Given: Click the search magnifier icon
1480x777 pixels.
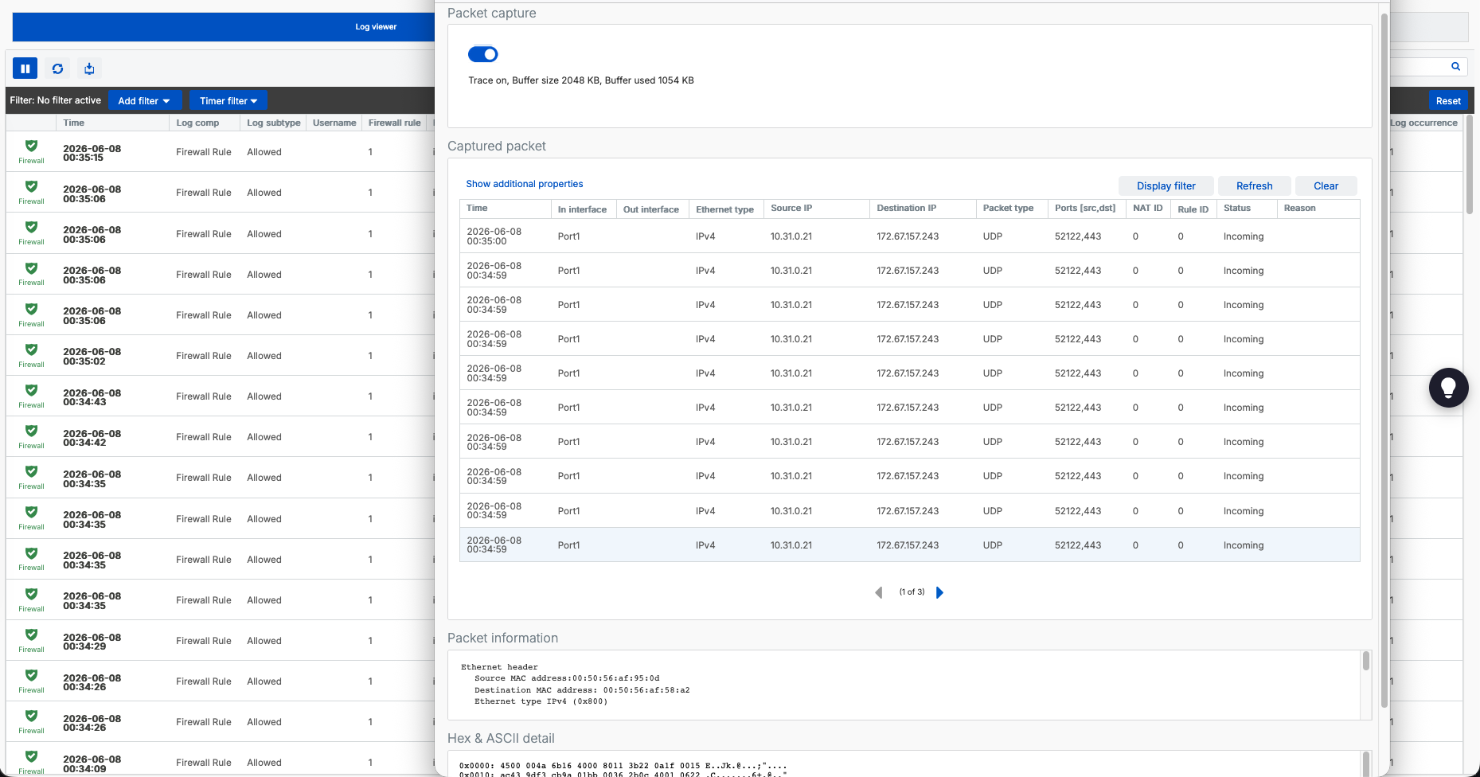Looking at the screenshot, I should 1455,66.
